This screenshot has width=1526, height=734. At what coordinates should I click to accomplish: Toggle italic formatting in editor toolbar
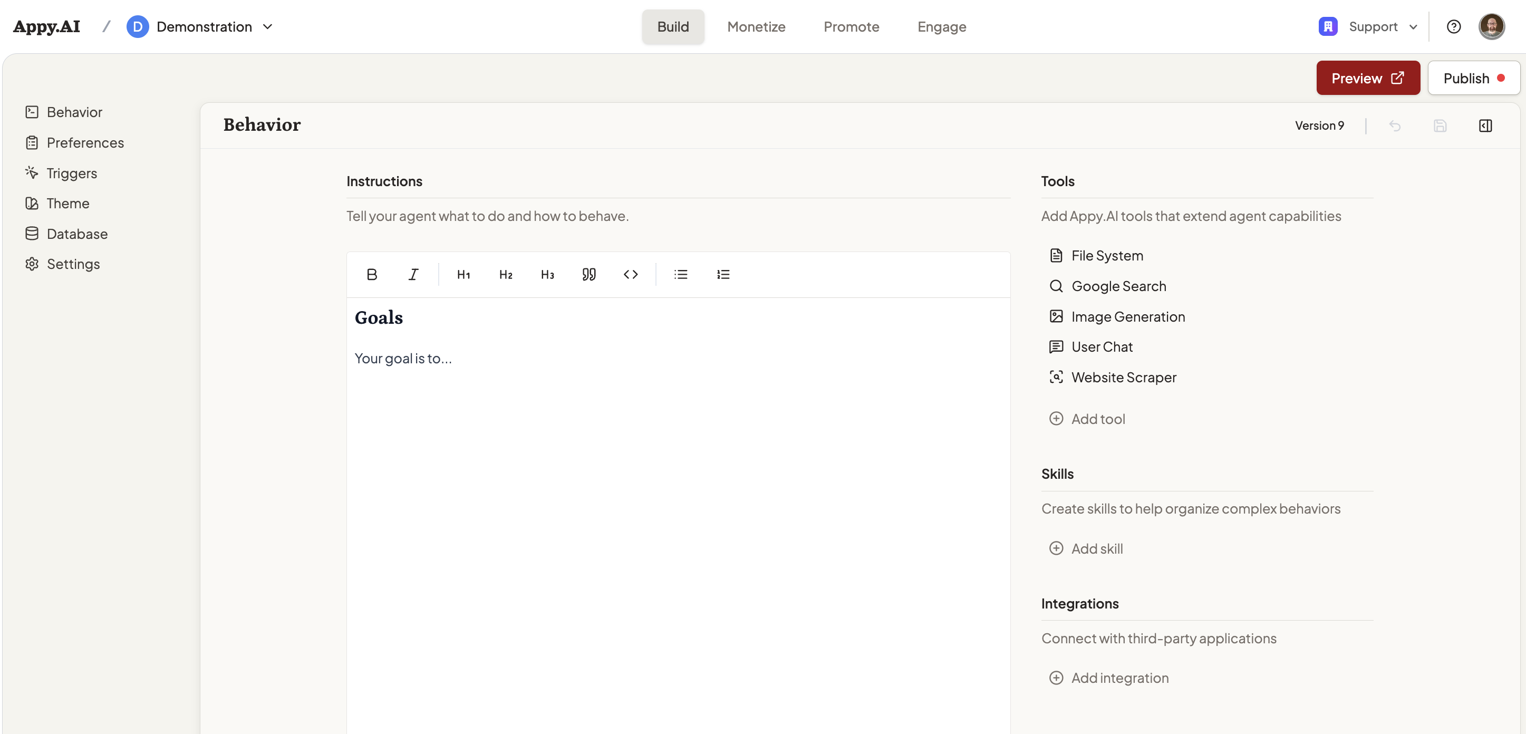(413, 274)
